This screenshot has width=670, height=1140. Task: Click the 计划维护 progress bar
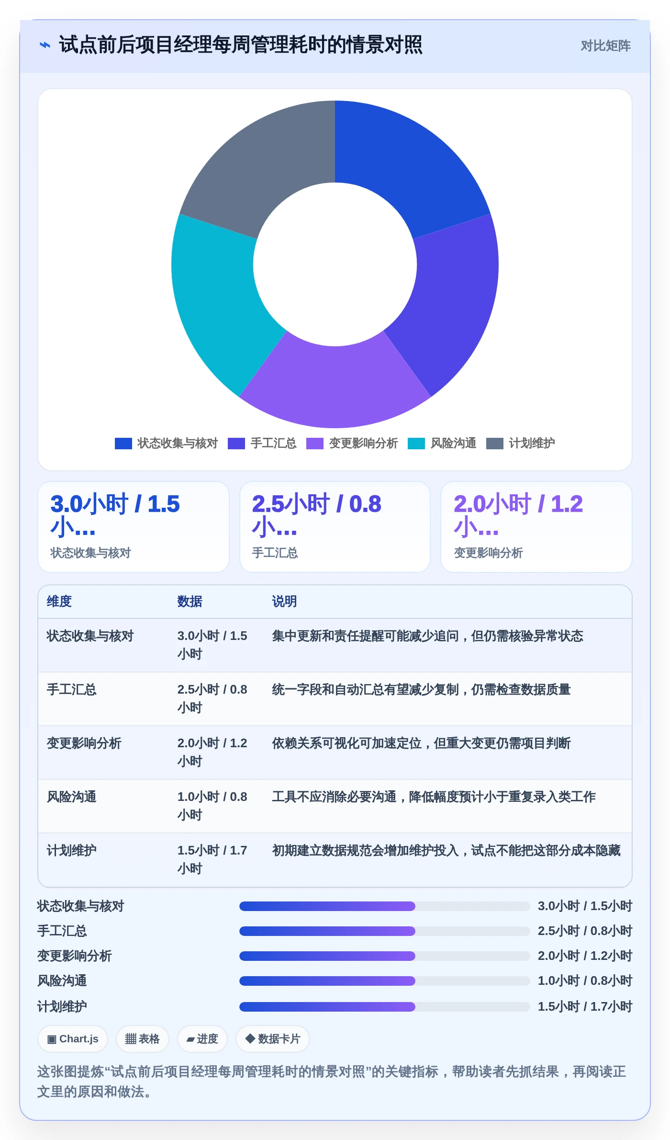click(384, 1007)
